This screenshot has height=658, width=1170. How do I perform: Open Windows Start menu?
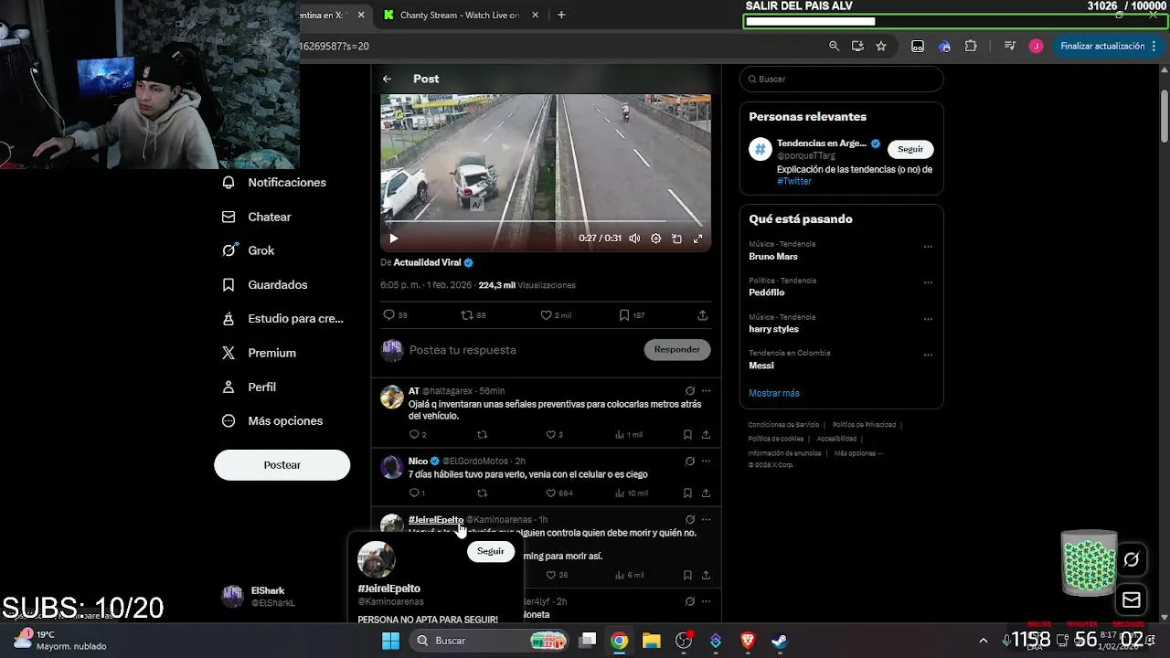point(390,641)
